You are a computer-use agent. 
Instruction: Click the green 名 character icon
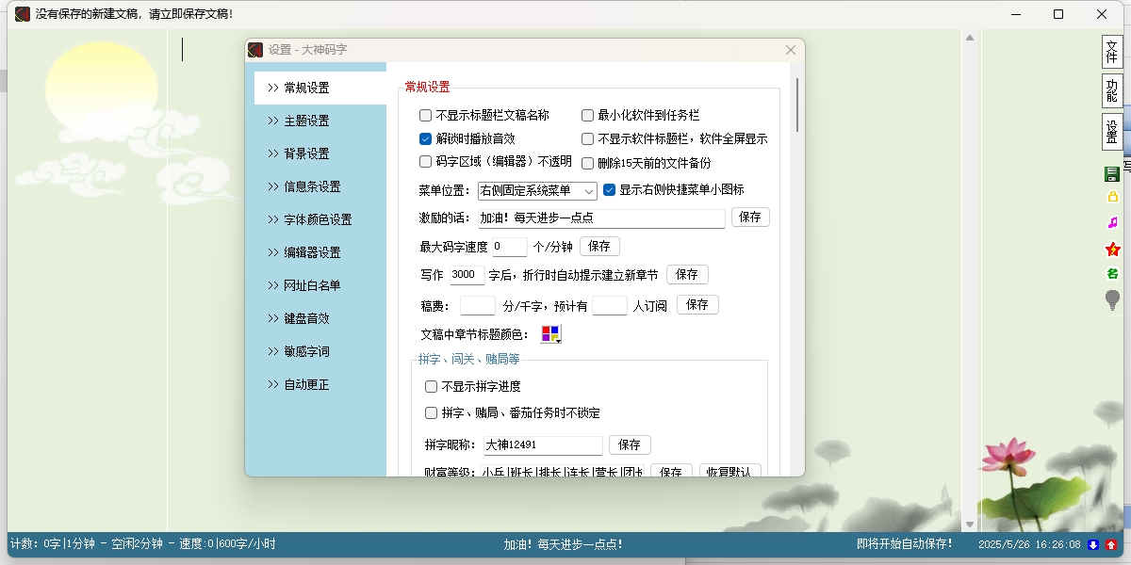[x=1112, y=274]
